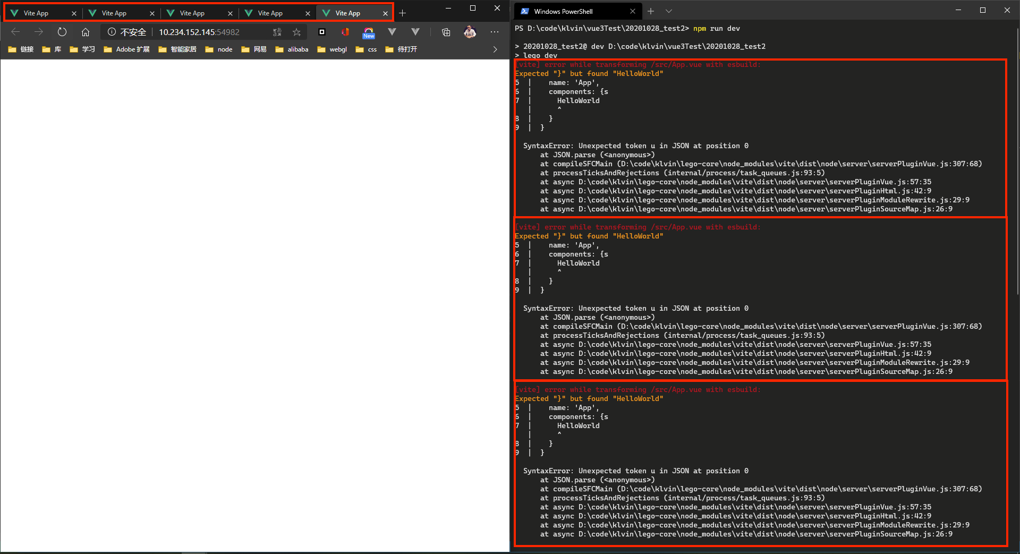Open a new terminal tab with plus button
1020x554 pixels.
[x=650, y=11]
